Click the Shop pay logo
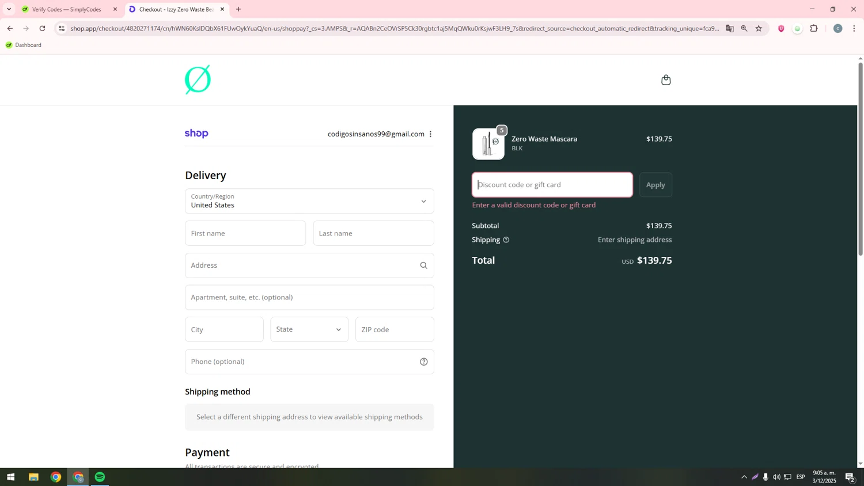 pos(196,134)
